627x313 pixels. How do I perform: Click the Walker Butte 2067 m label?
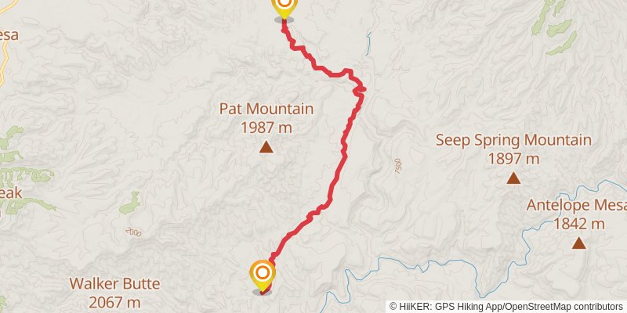tap(114, 293)
